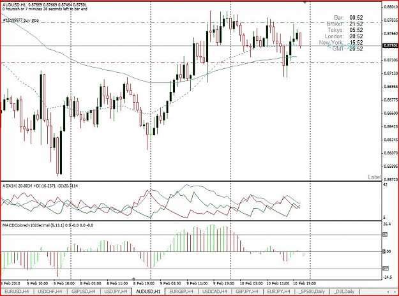Open the GBPUSD,H4 chart tab
Viewport: 399px width, 296px height.
[x=83, y=292]
